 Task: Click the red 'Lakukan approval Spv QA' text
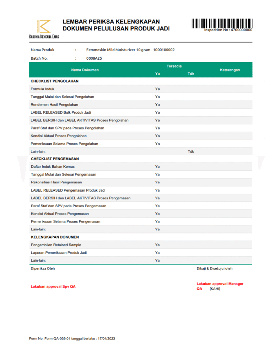(x=53, y=287)
